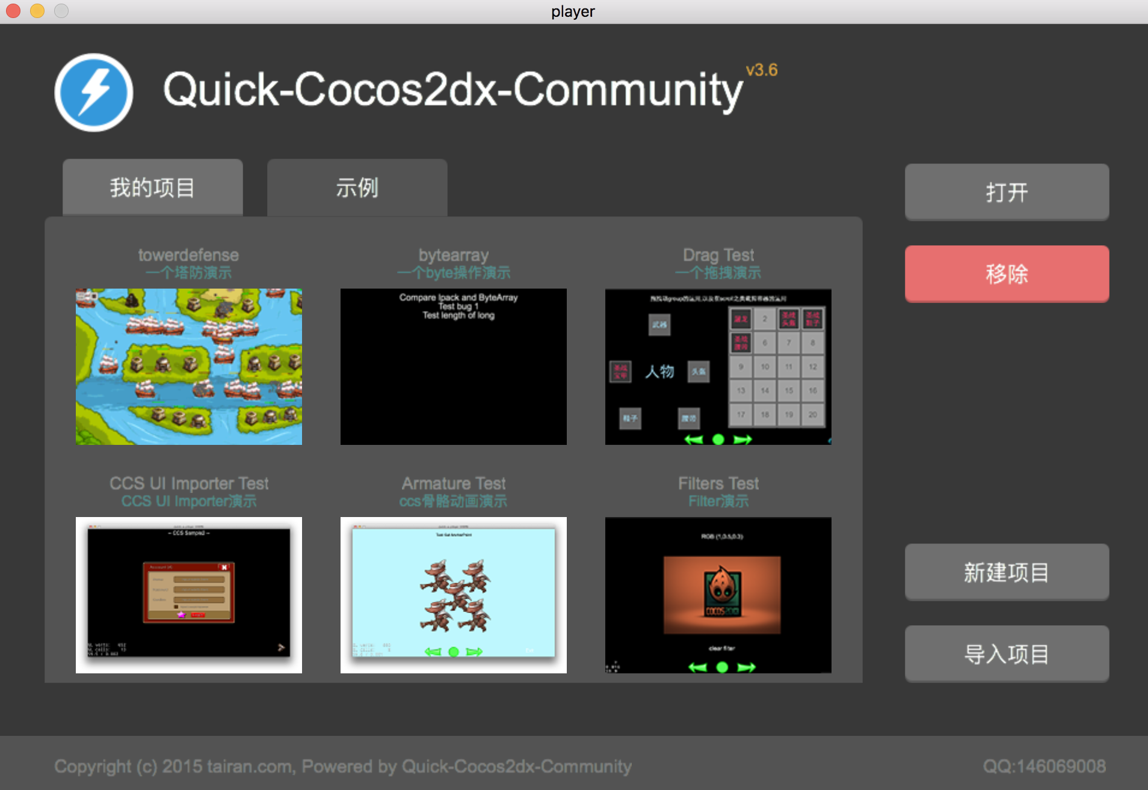
Task: Close the player window
Action: click(13, 11)
